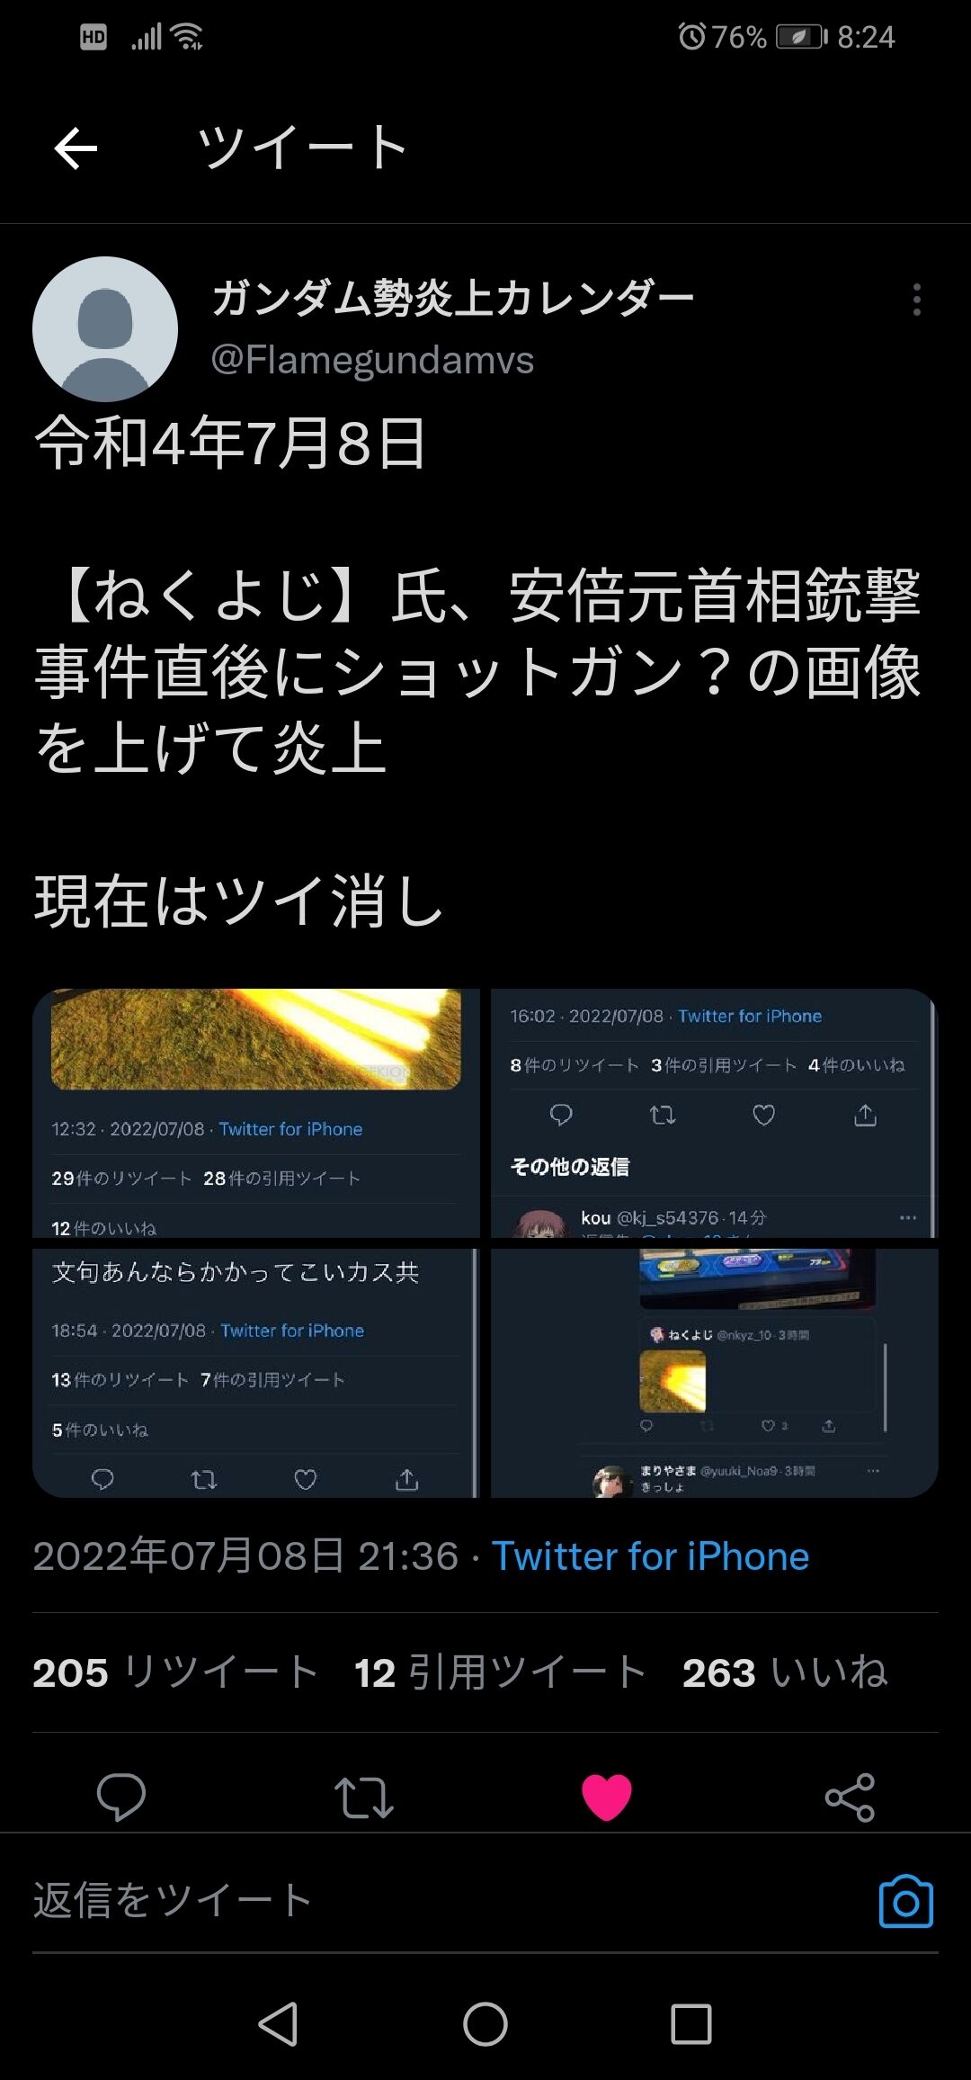The image size is (971, 2080).
Task: View the 205 リツイート list
Action: [x=176, y=1672]
